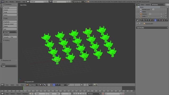
Task: Open the 3D viewport Object menu
Action: click(x=22, y=85)
